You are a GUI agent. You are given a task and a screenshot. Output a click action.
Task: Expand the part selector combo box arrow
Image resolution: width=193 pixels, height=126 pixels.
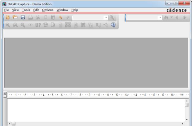pyautogui.click(x=106, y=18)
